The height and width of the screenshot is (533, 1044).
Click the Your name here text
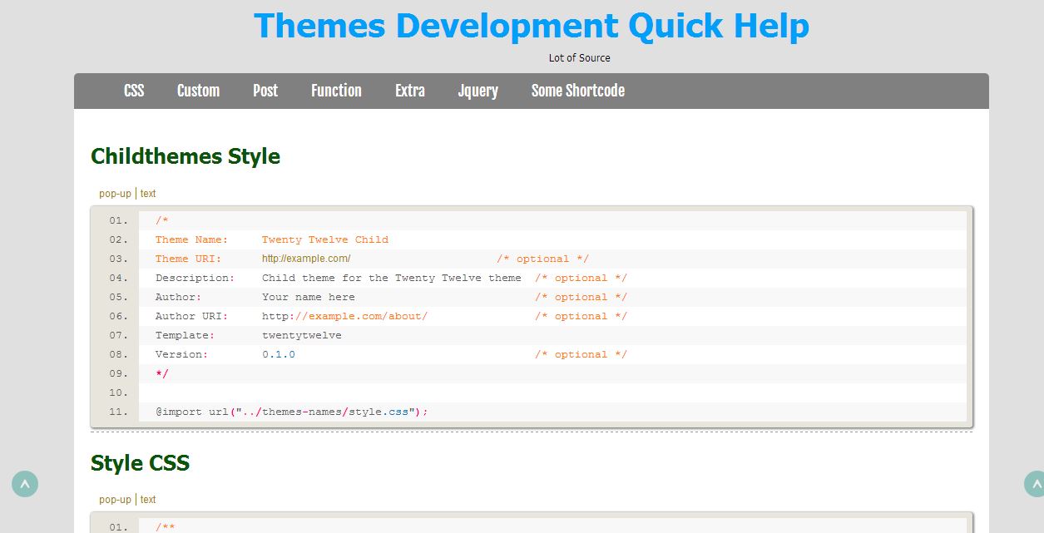click(x=309, y=297)
